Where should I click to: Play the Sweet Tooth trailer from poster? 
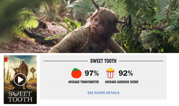click(20, 79)
